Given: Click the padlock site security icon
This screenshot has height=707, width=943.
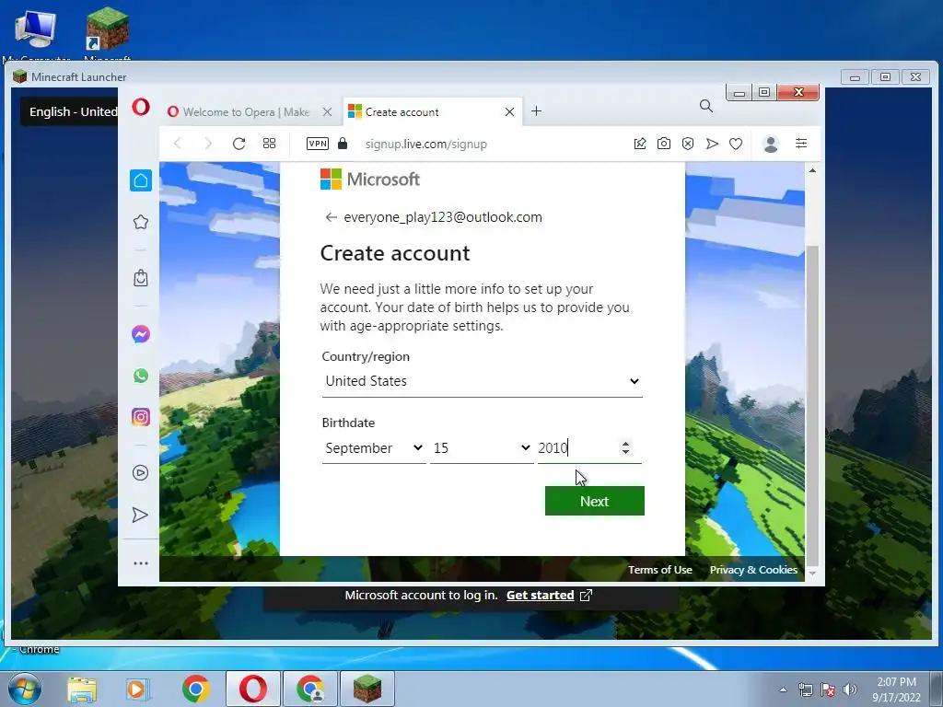Looking at the screenshot, I should click(x=343, y=143).
